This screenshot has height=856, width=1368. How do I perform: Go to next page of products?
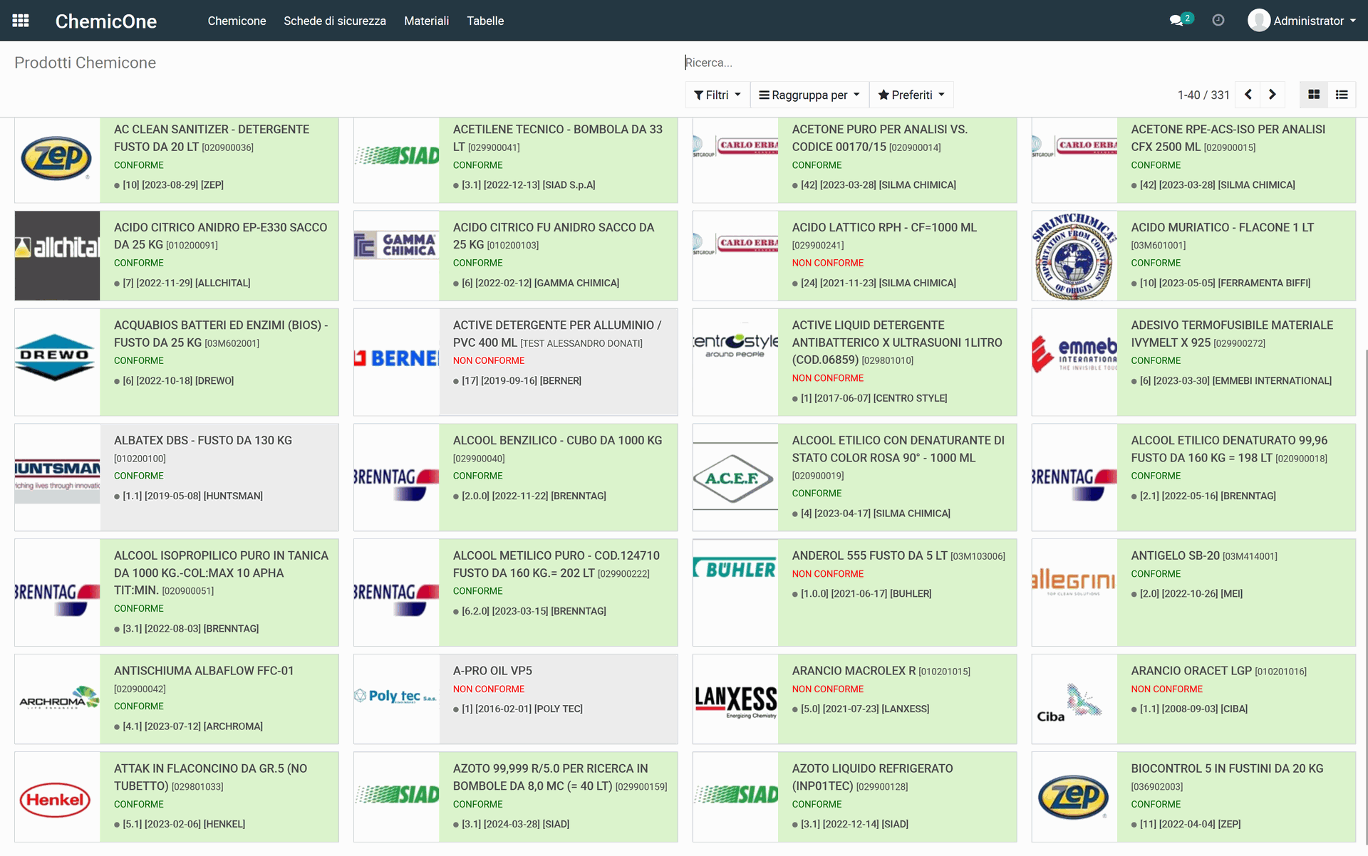click(x=1273, y=95)
